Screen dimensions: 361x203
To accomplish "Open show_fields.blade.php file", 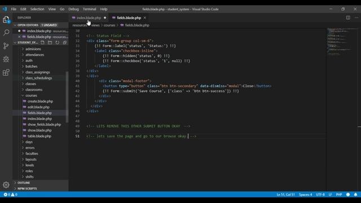I will (x=44, y=125).
